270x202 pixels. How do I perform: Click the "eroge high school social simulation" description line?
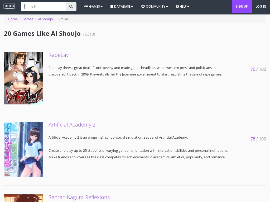118,137
